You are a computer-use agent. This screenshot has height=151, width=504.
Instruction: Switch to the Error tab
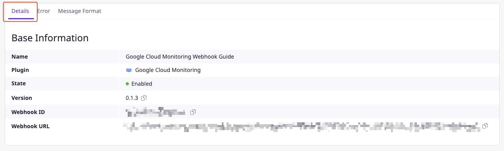[x=43, y=11]
